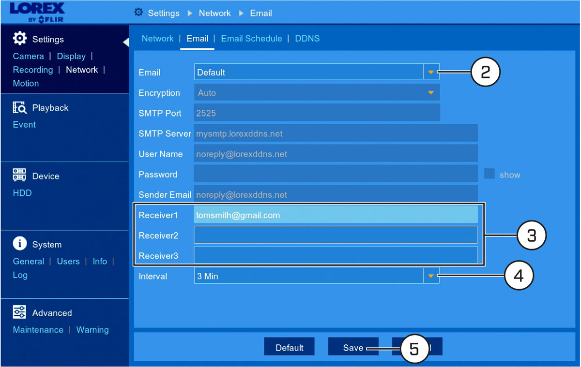Select Network in the sidebar
This screenshot has height=367, width=581.
(82, 70)
